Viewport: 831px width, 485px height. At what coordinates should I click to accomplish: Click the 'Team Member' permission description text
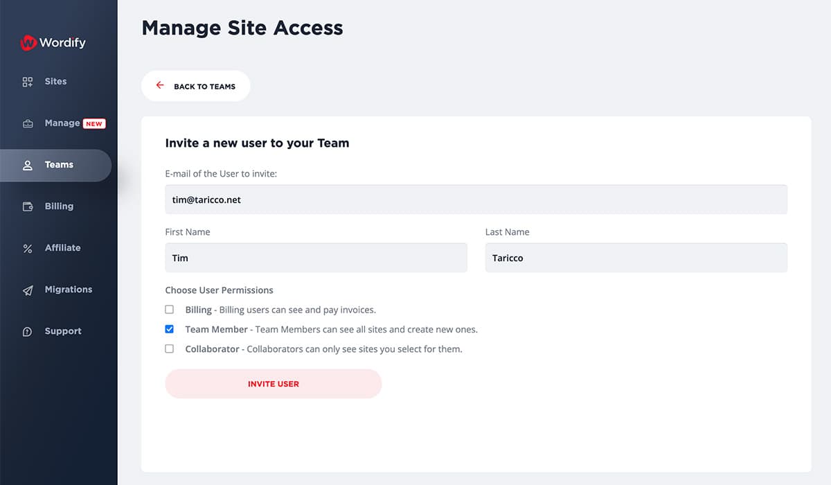pos(332,330)
